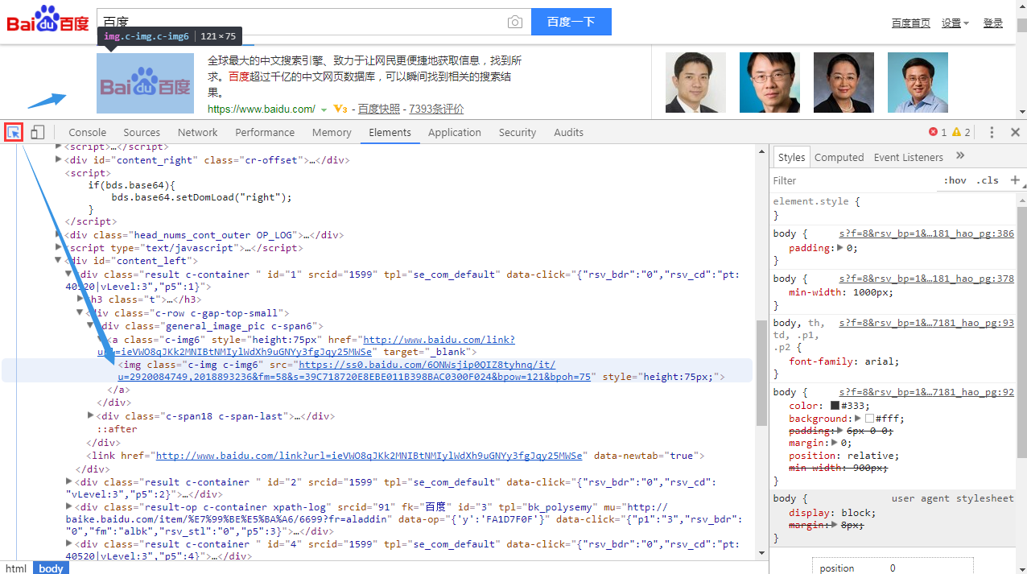1027x574 pixels.
Task: Click the Elements panel vertical scrollbar
Action: [x=761, y=373]
